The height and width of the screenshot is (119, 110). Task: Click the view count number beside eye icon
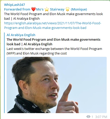coord(92,117)
